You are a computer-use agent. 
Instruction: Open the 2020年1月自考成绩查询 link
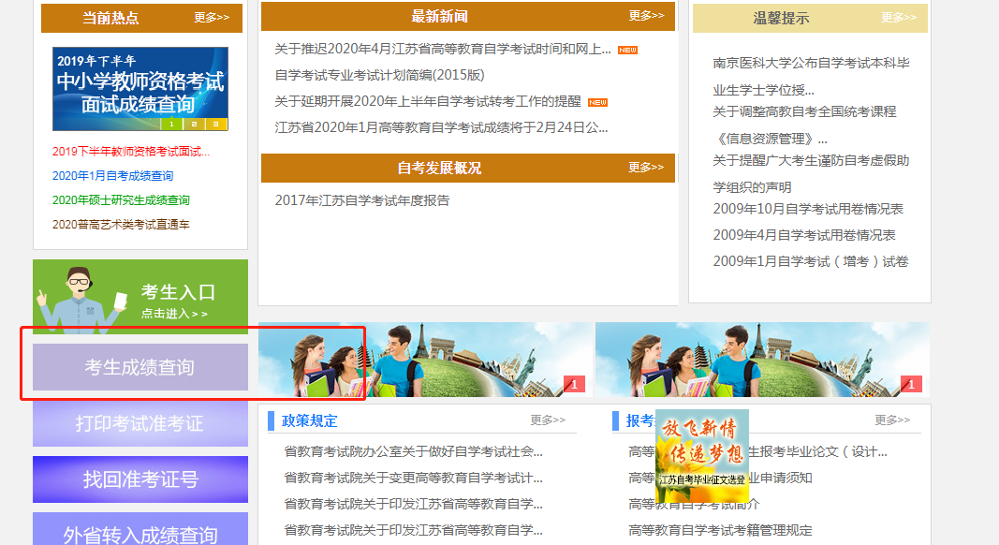point(112,176)
